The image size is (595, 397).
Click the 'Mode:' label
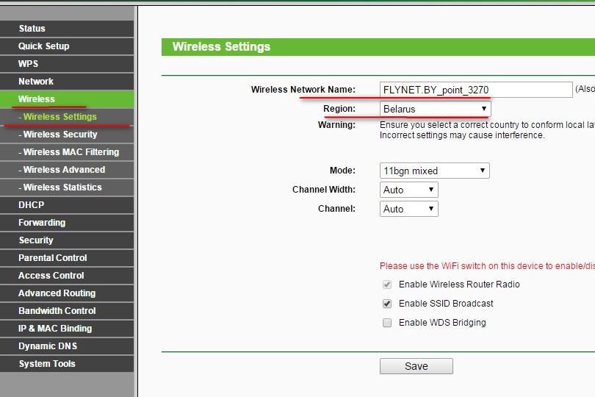coord(342,171)
